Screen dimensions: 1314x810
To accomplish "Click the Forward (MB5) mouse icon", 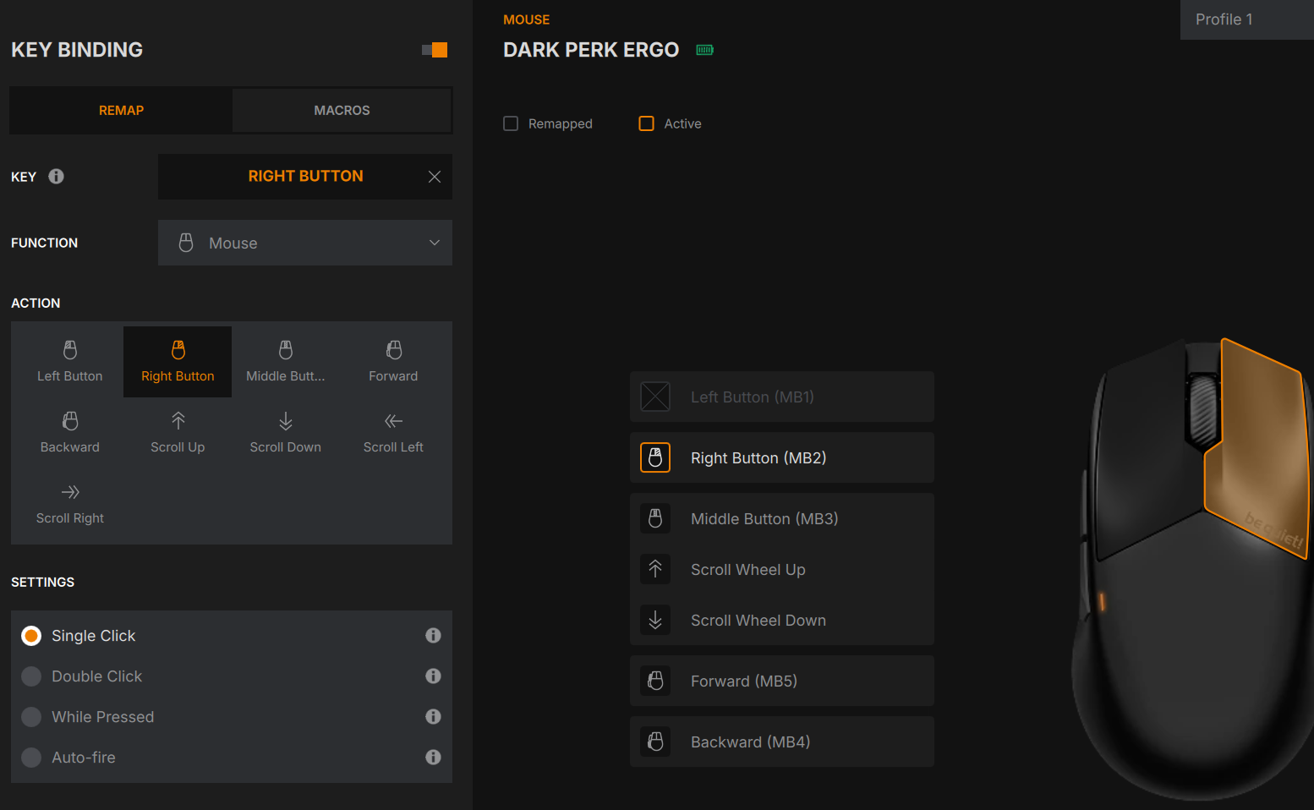I will [655, 681].
